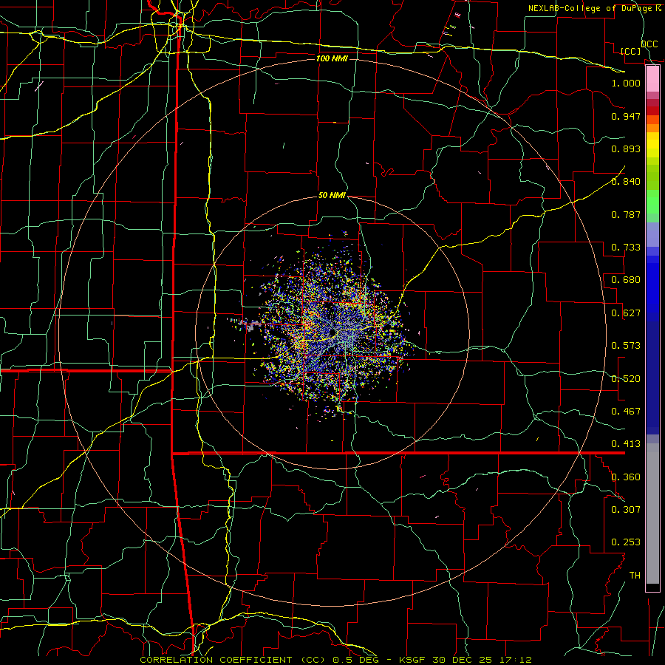Viewport: 665px width, 665px height.
Task: Click the 0.520 legend value
Action: pos(626,379)
